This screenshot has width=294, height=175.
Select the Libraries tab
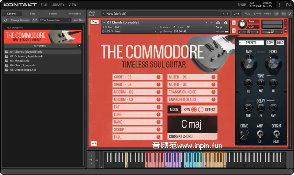point(12,14)
